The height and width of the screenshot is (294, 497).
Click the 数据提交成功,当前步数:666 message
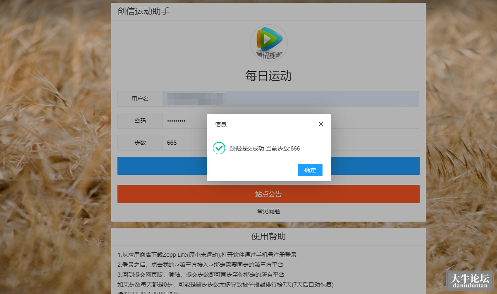coord(265,148)
